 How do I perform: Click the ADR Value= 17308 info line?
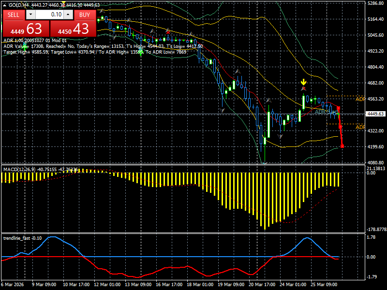(x=103, y=46)
